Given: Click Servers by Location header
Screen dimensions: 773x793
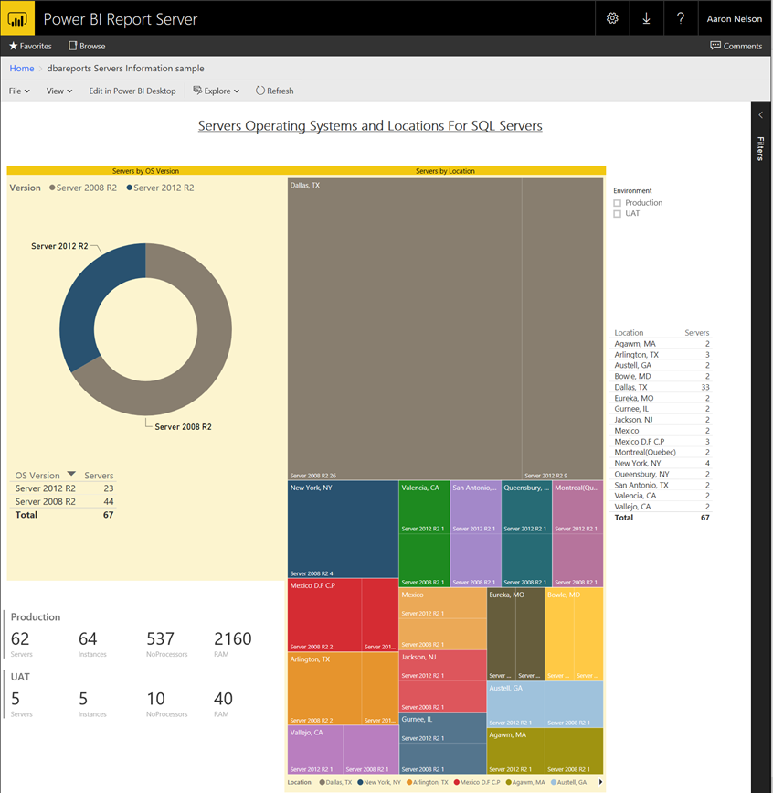Looking at the screenshot, I should coord(445,171).
